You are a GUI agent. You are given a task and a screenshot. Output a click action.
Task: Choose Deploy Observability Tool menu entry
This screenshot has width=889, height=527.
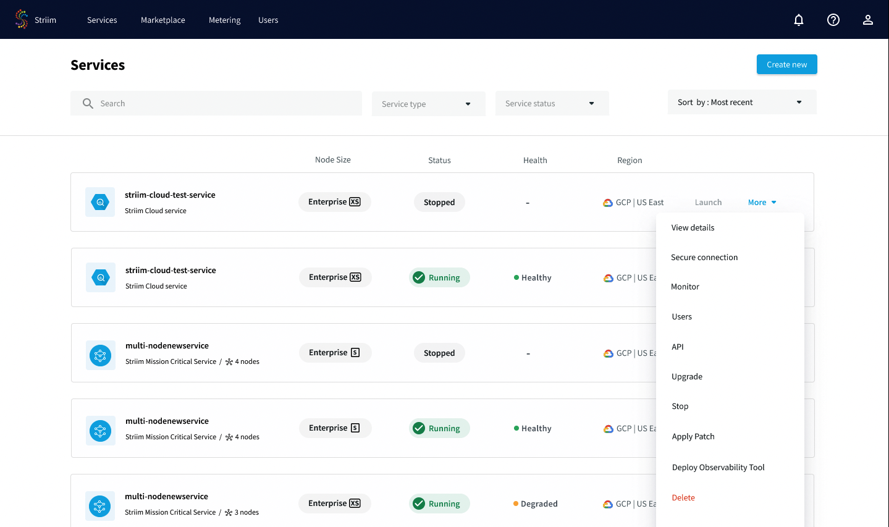718,468
